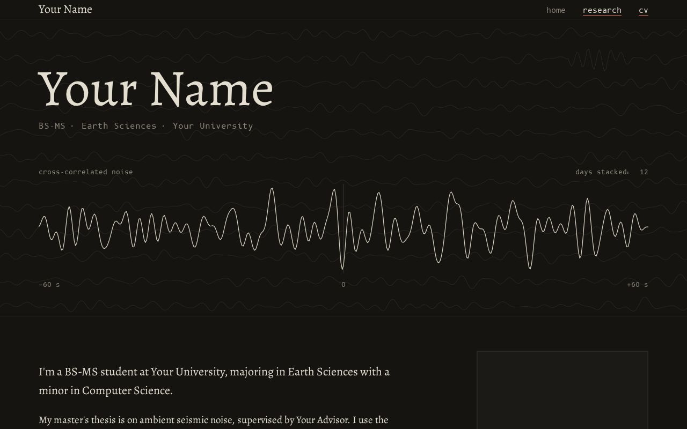Click the large Your Name heading
687x429 pixels.
tap(156, 88)
